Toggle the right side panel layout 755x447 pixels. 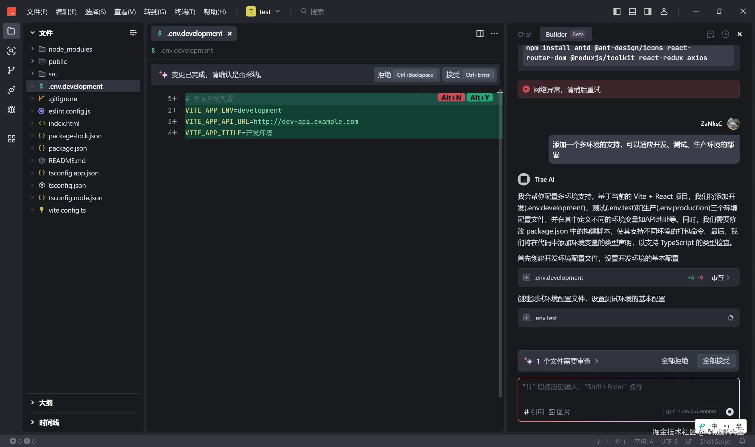(x=648, y=11)
